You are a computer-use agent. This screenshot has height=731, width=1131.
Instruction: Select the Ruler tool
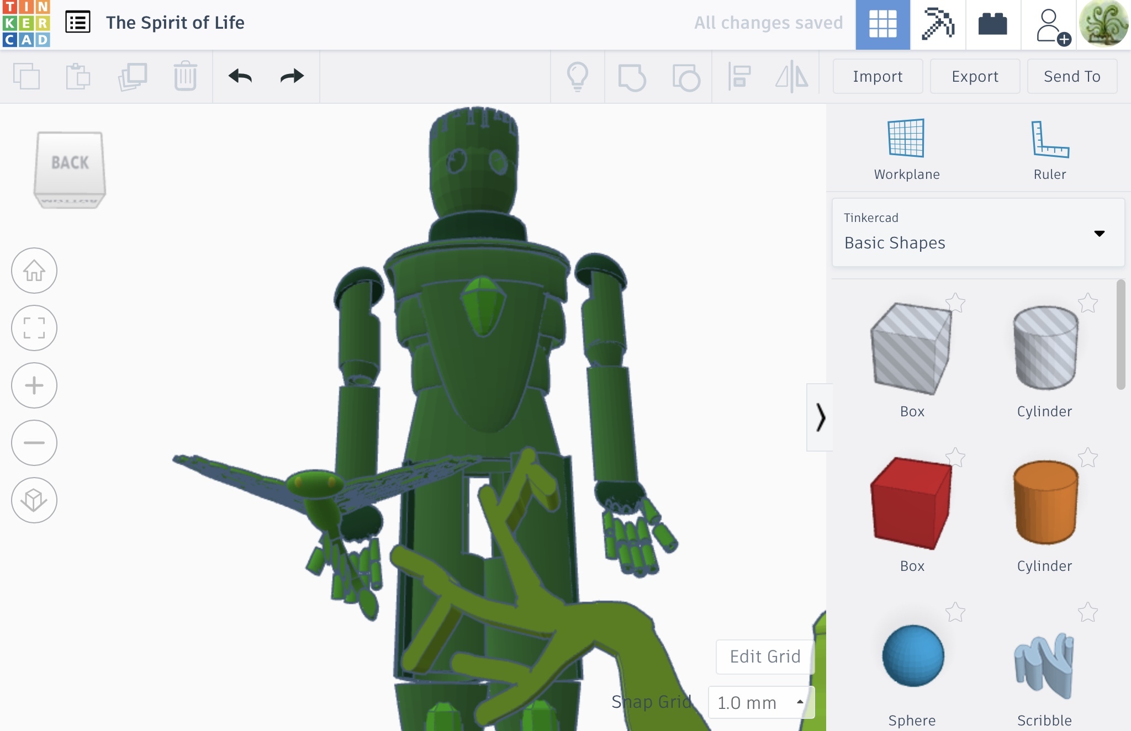click(1050, 150)
